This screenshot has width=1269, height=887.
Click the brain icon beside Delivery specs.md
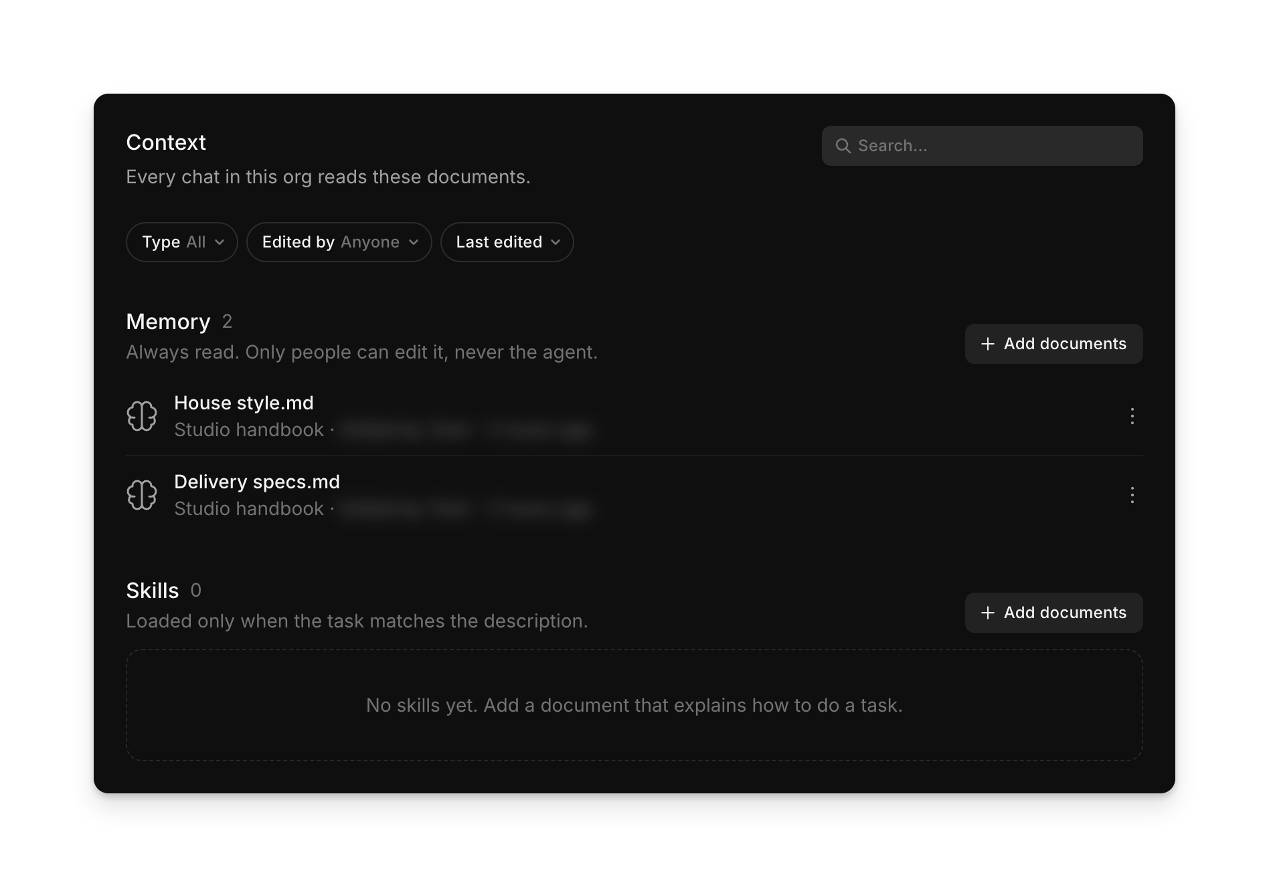(x=142, y=495)
